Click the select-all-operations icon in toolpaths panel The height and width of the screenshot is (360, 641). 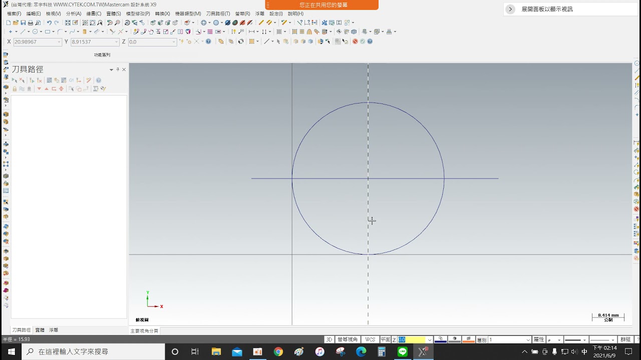pyautogui.click(x=15, y=80)
